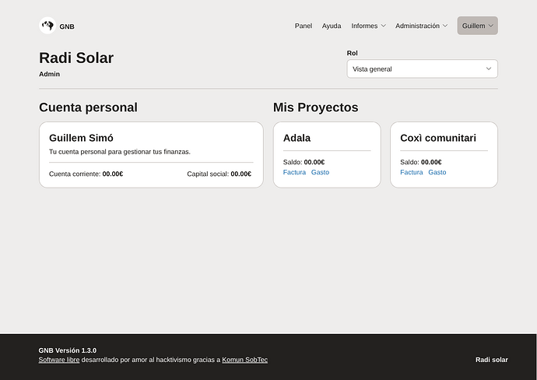Create a Factura for Adala project
Viewport: 537px width, 380px height.
[294, 172]
